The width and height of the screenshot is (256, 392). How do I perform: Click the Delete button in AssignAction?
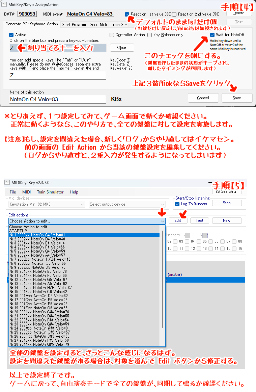pyautogui.click(x=239, y=13)
